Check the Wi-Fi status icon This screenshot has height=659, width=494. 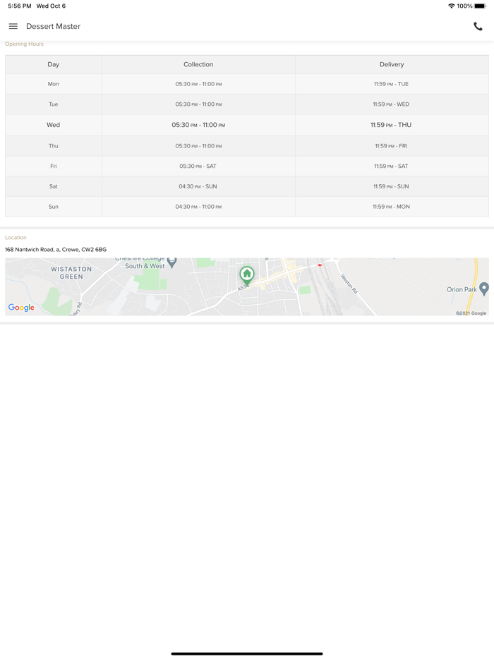coord(452,6)
